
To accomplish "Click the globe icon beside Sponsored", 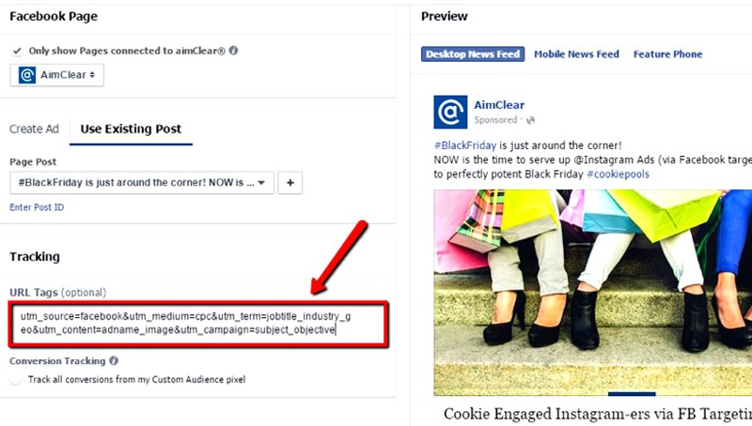I will (x=530, y=120).
